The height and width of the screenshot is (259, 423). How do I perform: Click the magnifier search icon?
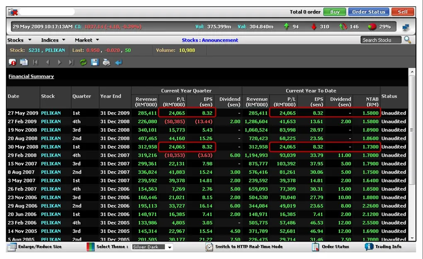pyautogui.click(x=408, y=40)
